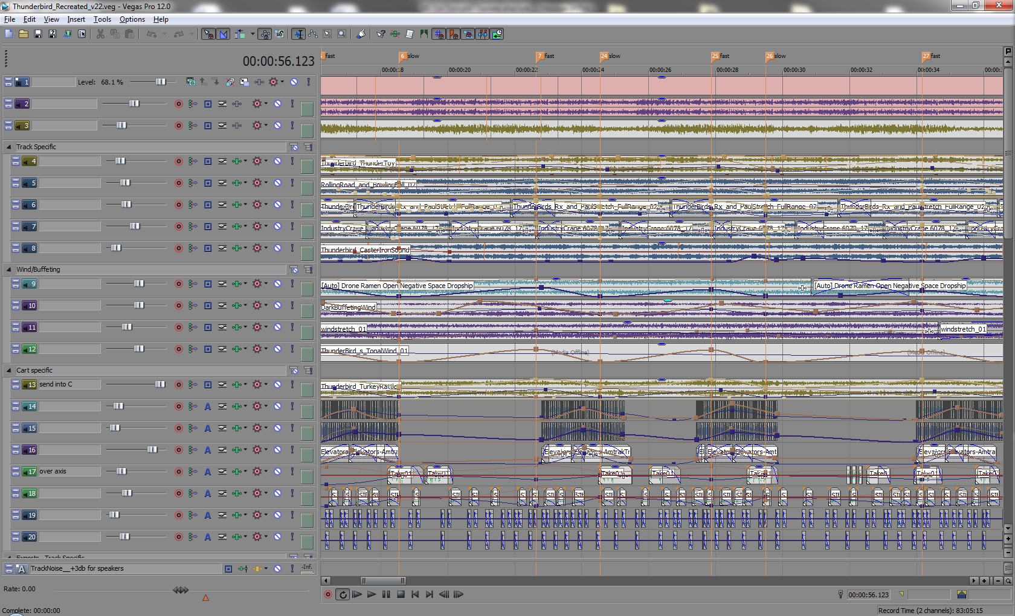Viewport: 1015px width, 616px height.
Task: Arm track 2 for record
Action: pyautogui.click(x=178, y=104)
